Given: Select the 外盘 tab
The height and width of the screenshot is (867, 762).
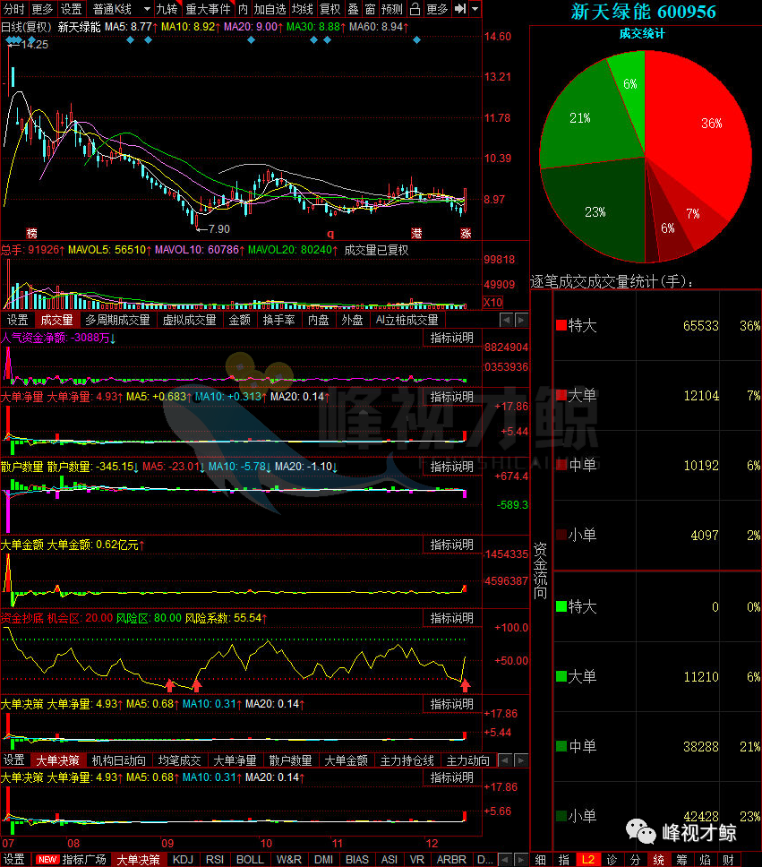Looking at the screenshot, I should tap(352, 320).
